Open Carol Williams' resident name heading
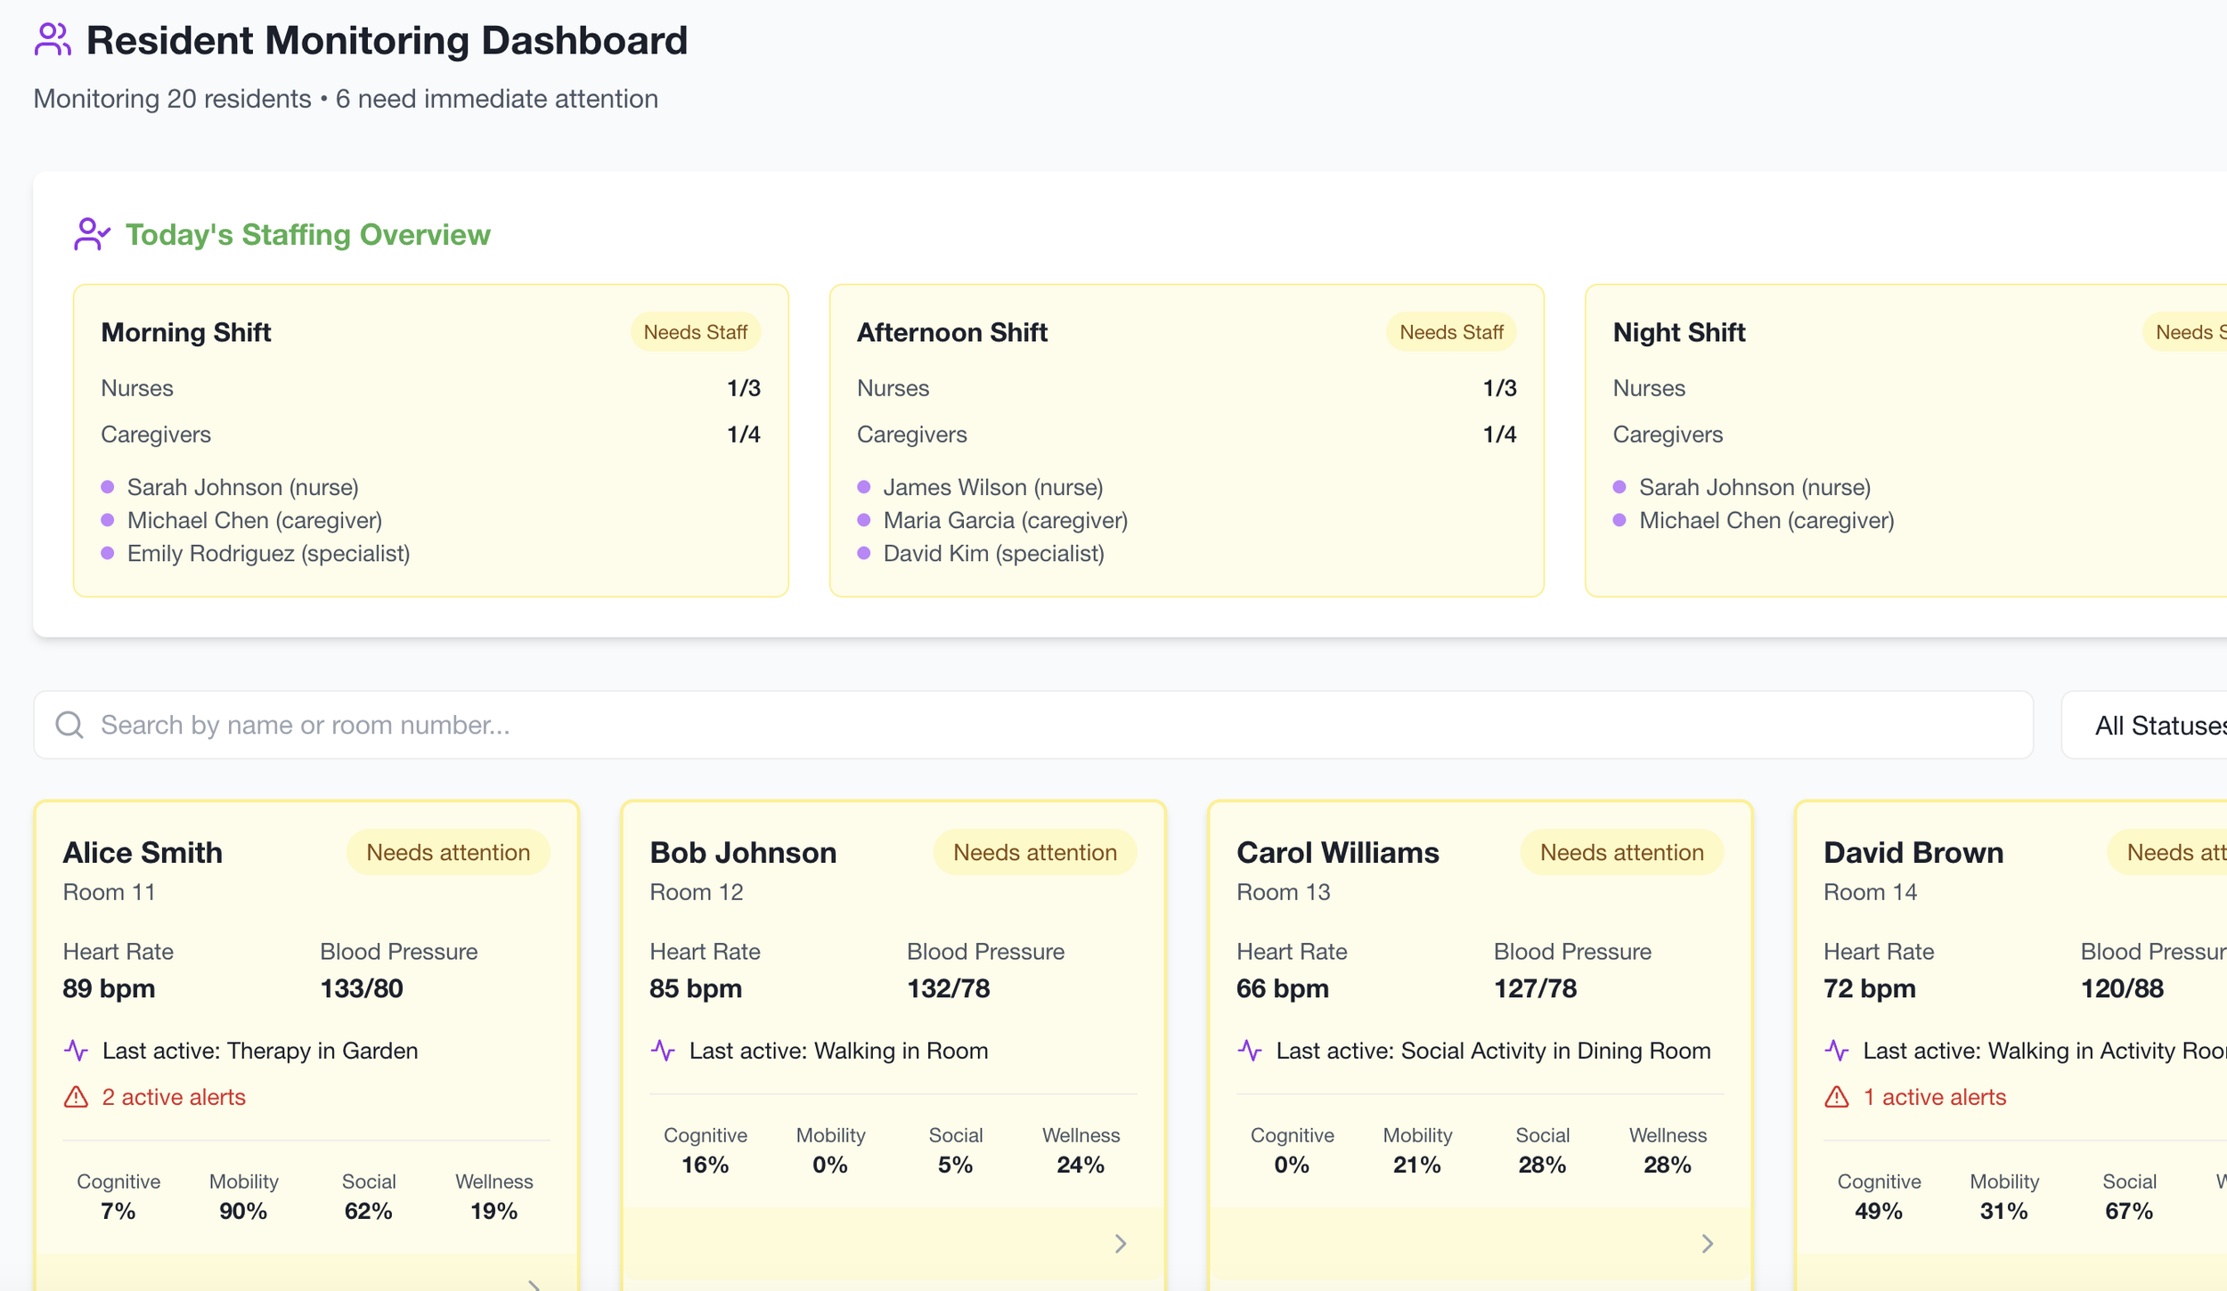The width and height of the screenshot is (2227, 1291). pos(1337,852)
